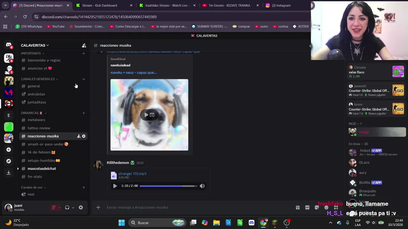The height and width of the screenshot is (229, 408).
Task: Open Chrome apps grid in bookmarks bar
Action: (x=5, y=26)
